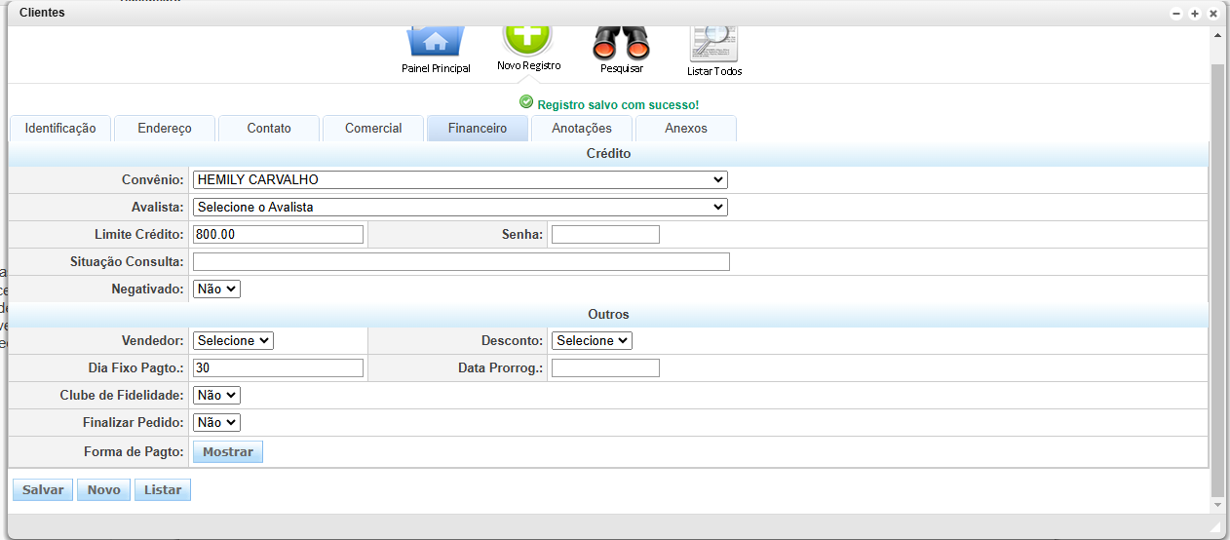Change the Negativado dropdown value

click(216, 289)
